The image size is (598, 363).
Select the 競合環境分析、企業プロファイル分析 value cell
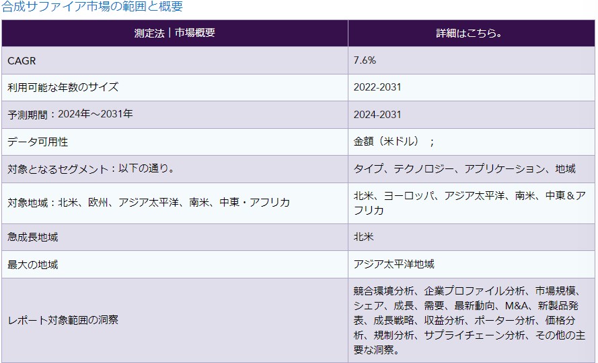(x=472, y=320)
